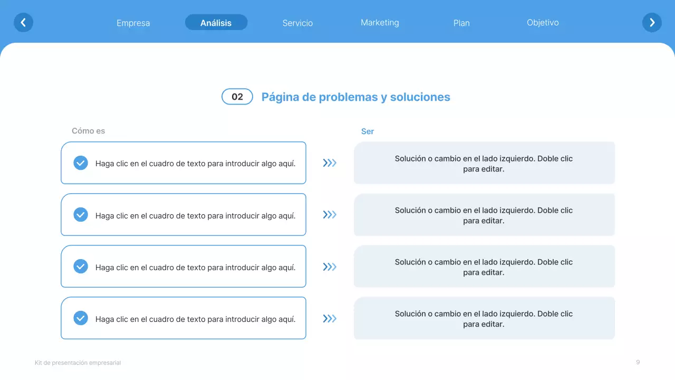Select the highlighted Análisis navigation button
675x380 pixels.
click(x=216, y=22)
